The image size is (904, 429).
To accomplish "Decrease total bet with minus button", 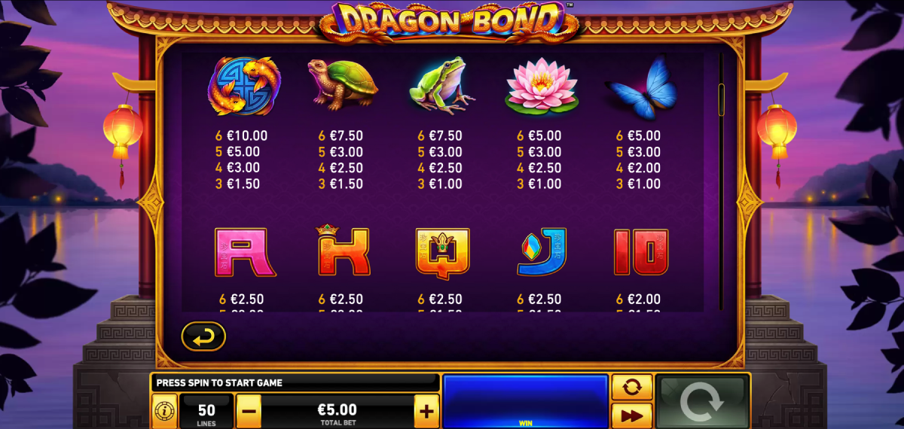I will click(249, 412).
